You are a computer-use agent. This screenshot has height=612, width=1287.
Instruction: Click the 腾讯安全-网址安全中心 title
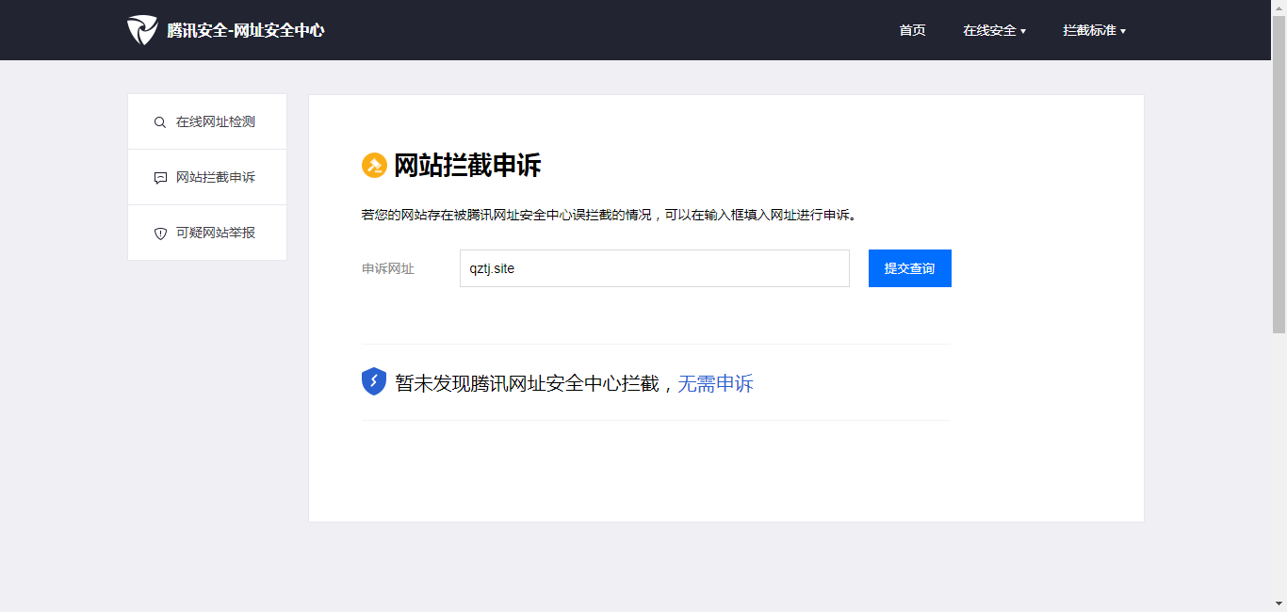245,30
